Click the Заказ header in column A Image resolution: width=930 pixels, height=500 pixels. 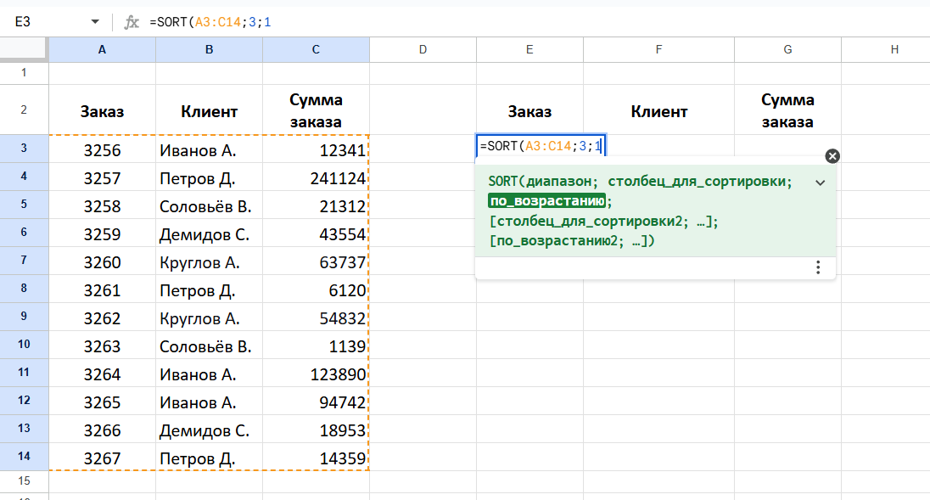(x=102, y=111)
